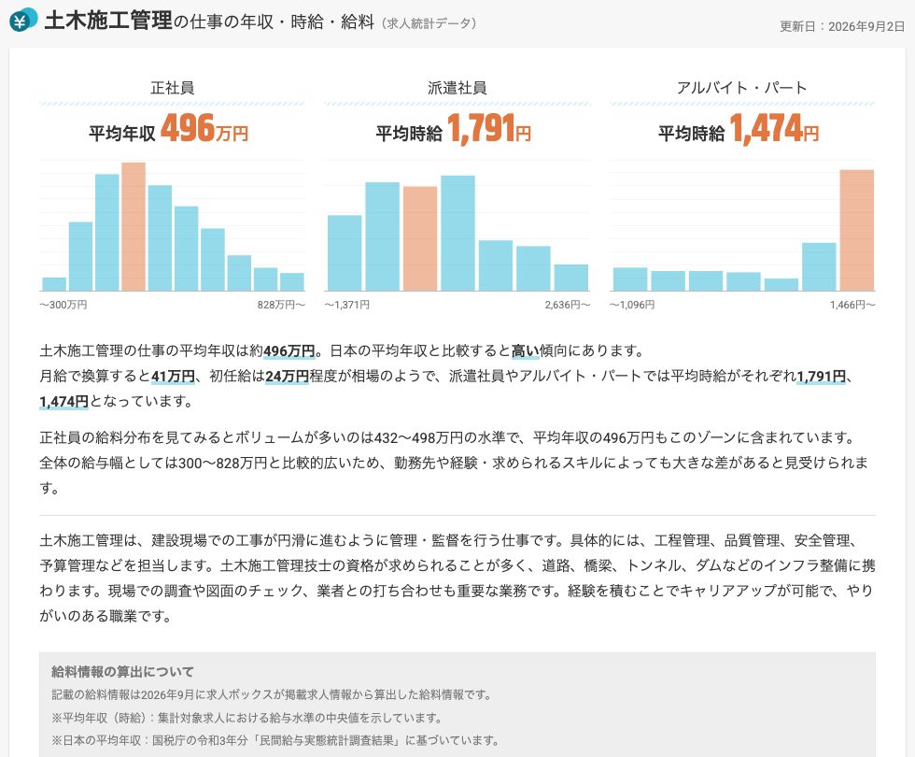The image size is (915, 757).
Task: Click the bold 24万円 starting salary value
Action: pos(288,376)
